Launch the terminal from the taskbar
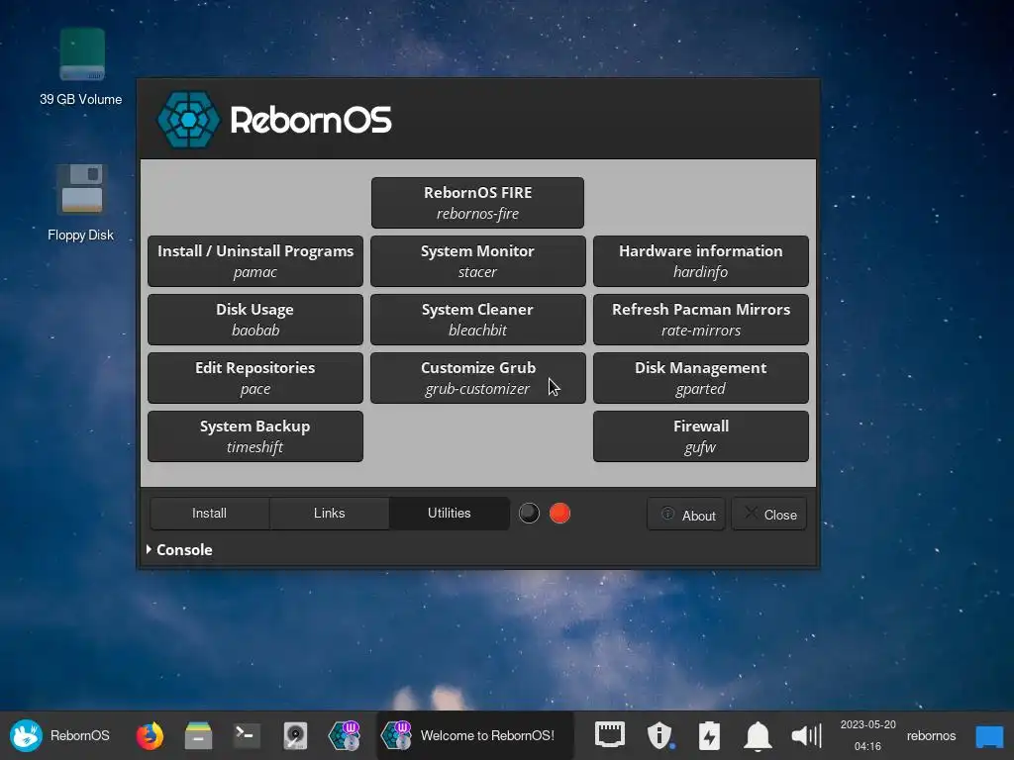The height and width of the screenshot is (760, 1014). coord(247,735)
